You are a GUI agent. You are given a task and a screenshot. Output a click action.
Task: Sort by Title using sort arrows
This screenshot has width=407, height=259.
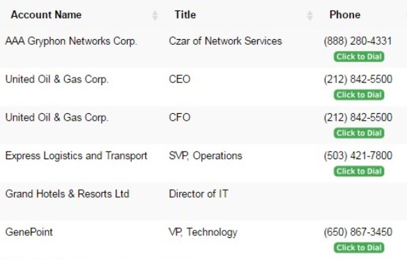coord(309,15)
